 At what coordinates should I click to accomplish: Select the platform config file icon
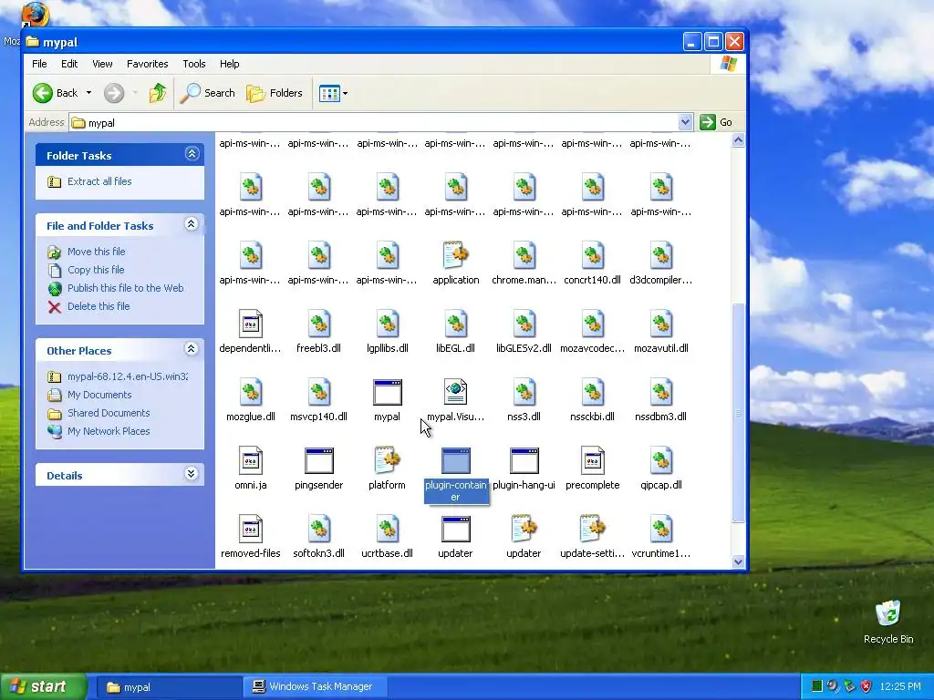(x=387, y=460)
